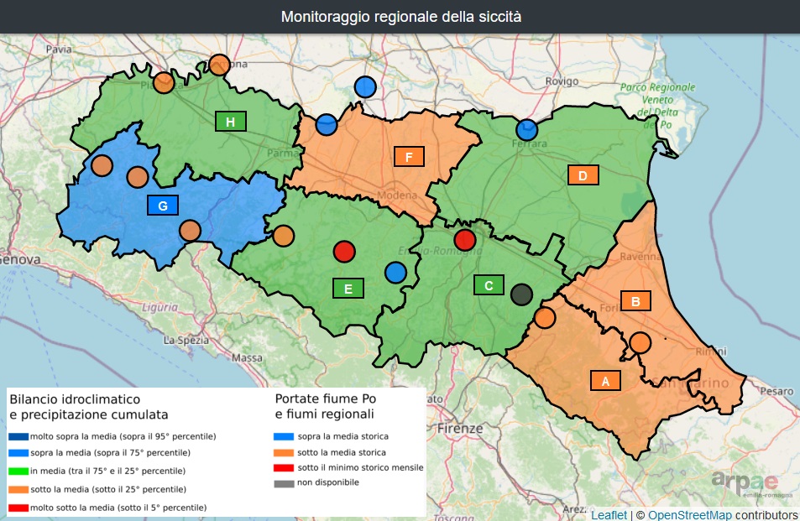
Task: Click dark blue 'molto sopra la media' swatch
Action: tap(18, 436)
